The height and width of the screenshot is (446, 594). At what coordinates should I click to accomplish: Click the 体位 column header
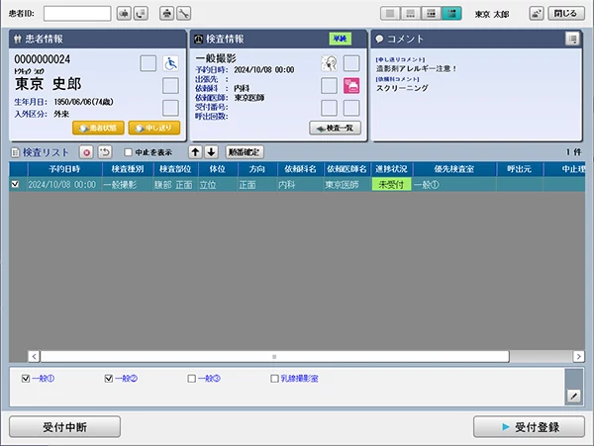(218, 169)
